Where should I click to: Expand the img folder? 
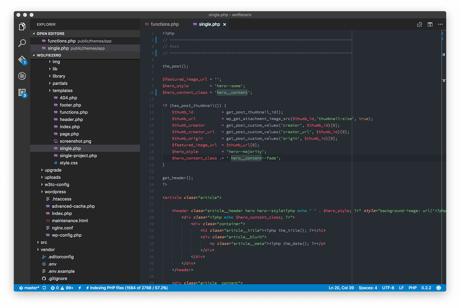tap(85, 62)
